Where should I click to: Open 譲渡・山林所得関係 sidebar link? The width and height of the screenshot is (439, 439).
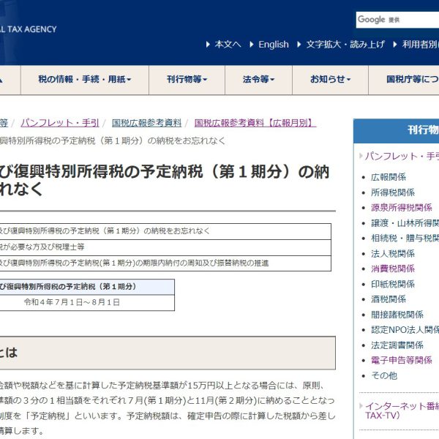point(405,223)
